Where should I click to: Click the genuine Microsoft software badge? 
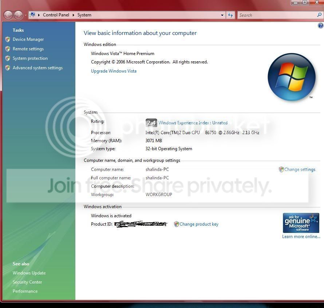301,223
